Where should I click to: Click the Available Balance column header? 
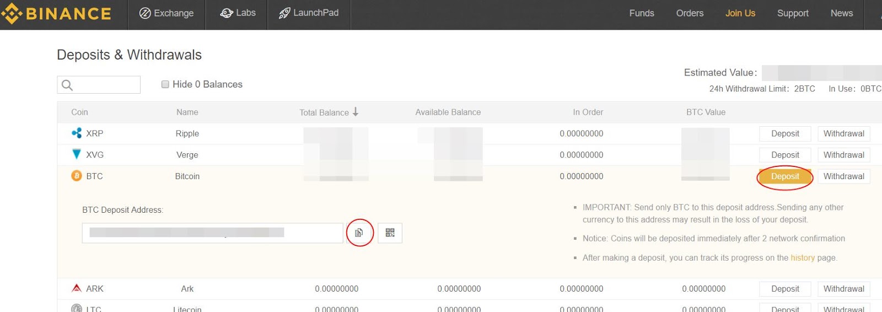(x=448, y=112)
